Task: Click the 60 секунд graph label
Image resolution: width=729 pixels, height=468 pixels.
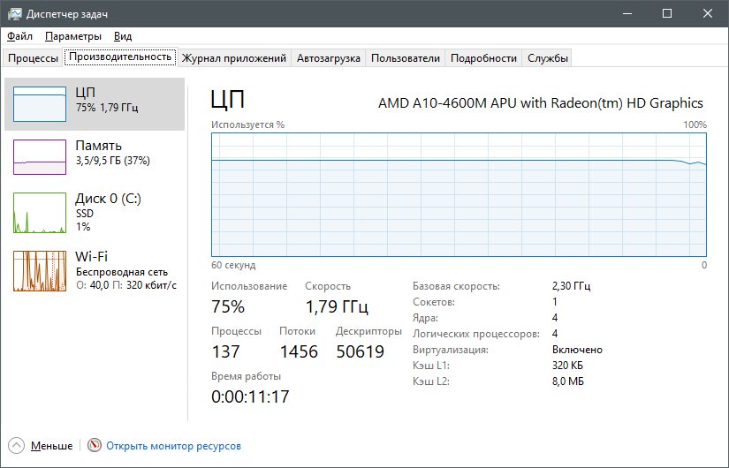Action: pos(233,265)
